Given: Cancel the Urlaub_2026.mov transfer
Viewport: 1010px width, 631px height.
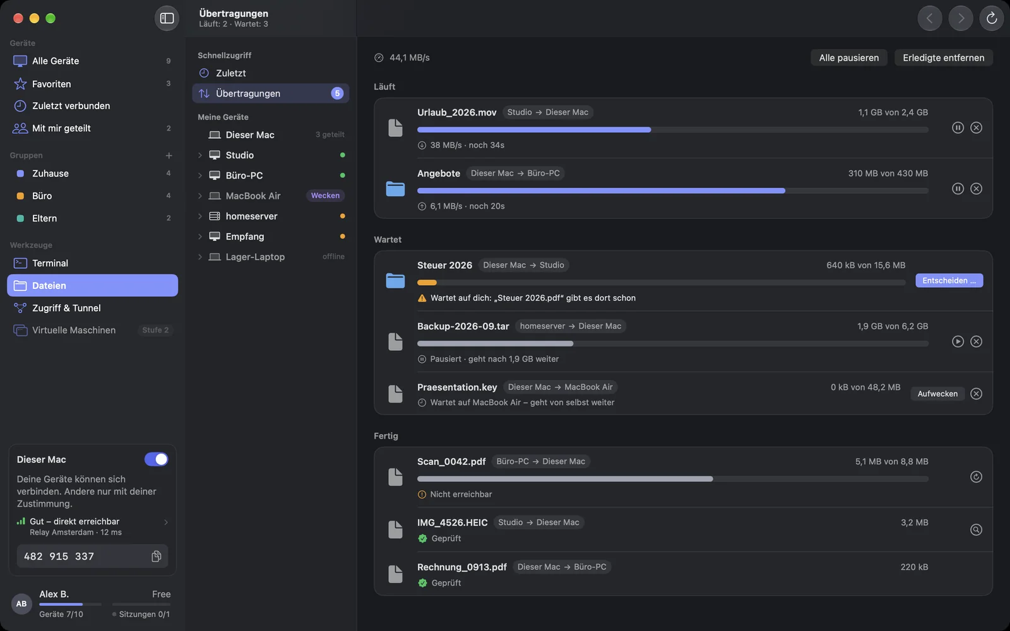Looking at the screenshot, I should pyautogui.click(x=976, y=127).
